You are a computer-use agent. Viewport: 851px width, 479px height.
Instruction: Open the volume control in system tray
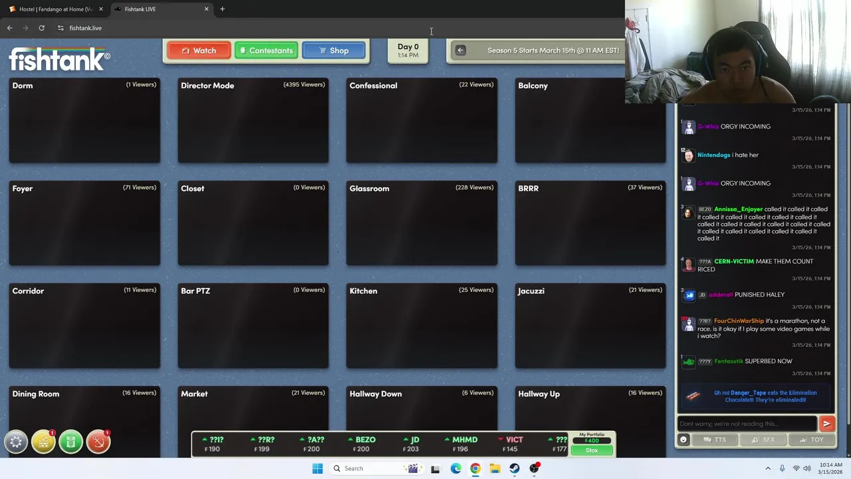coord(807,468)
